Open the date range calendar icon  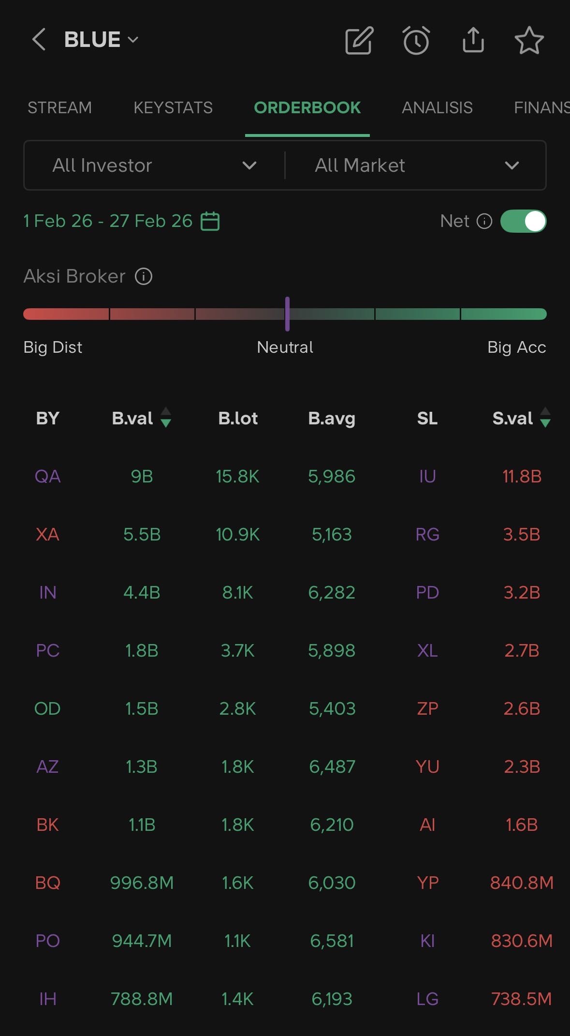coord(210,221)
